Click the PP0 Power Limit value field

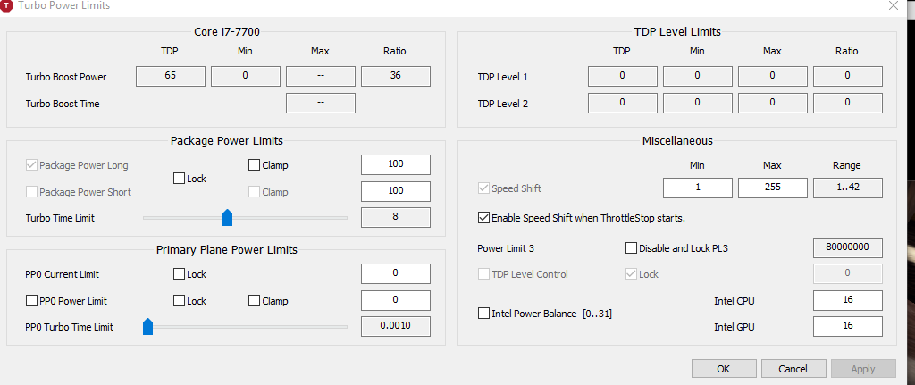click(396, 300)
